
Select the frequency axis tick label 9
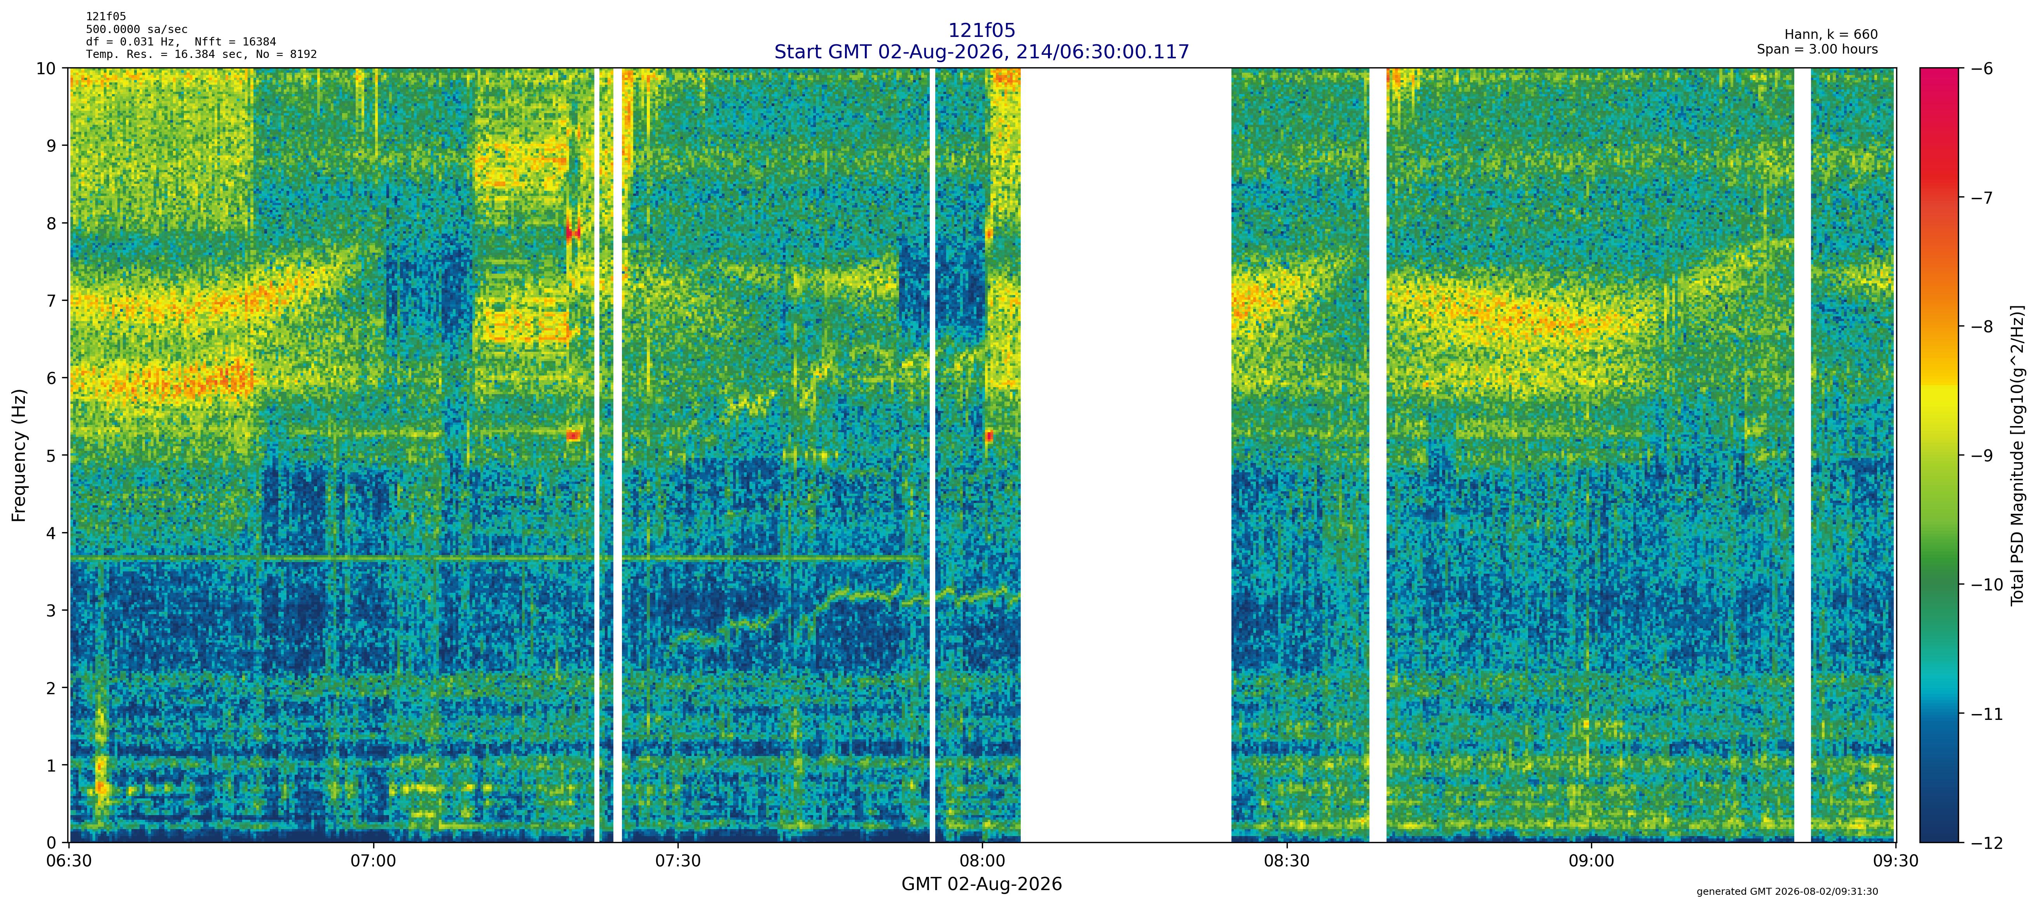(51, 146)
